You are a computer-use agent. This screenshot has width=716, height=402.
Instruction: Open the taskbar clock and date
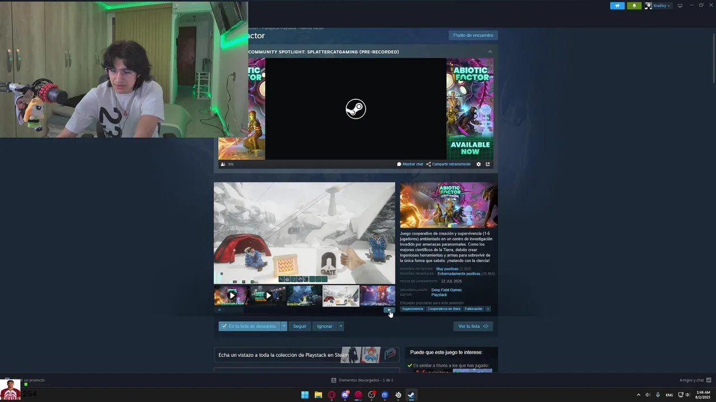[x=703, y=395]
